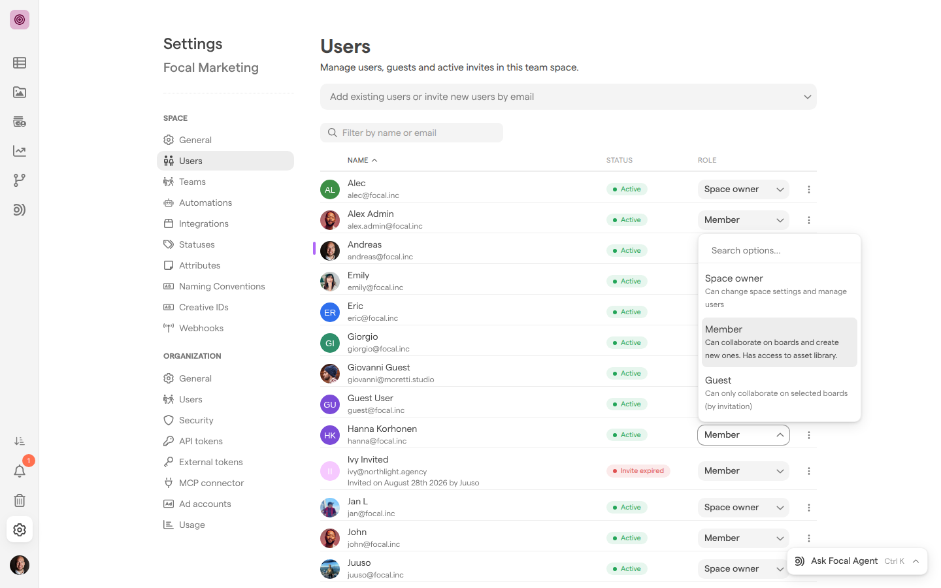
Task: Open the profile avatar at bottom left
Action: pos(20,565)
